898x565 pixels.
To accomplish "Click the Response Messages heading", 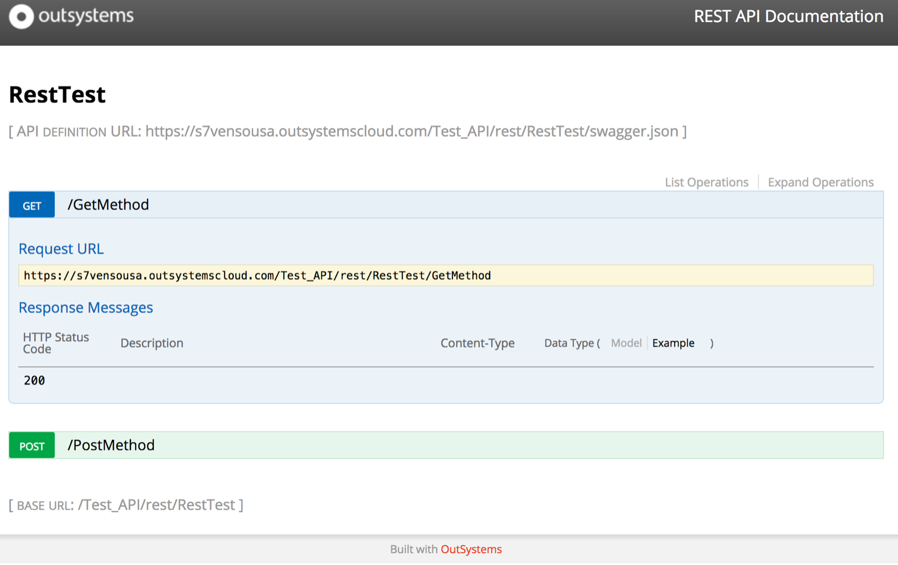I will point(85,308).
